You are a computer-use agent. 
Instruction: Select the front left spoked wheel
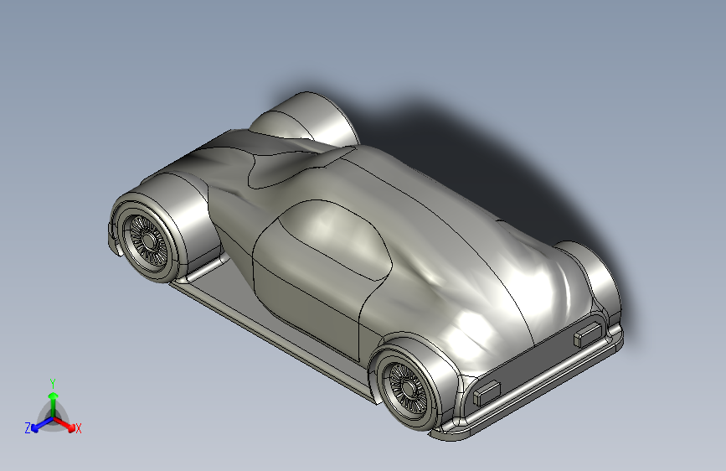click(147, 241)
